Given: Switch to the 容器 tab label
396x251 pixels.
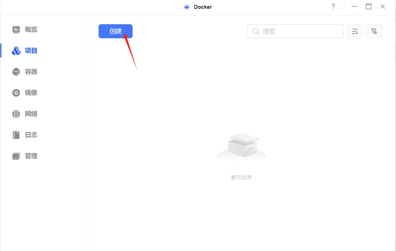Looking at the screenshot, I should click(31, 72).
